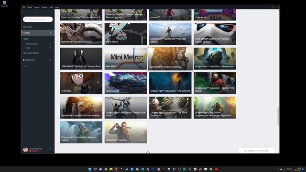Image resolution: width=306 pixels, height=172 pixels.
Task: Open the Fran Bow tile
Action: (x=81, y=83)
